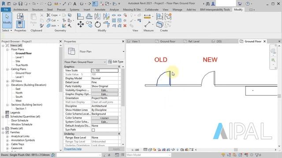The image size is (282, 158).
Task: Collapse the Floor Plans tree node
Action: (x=7, y=50)
